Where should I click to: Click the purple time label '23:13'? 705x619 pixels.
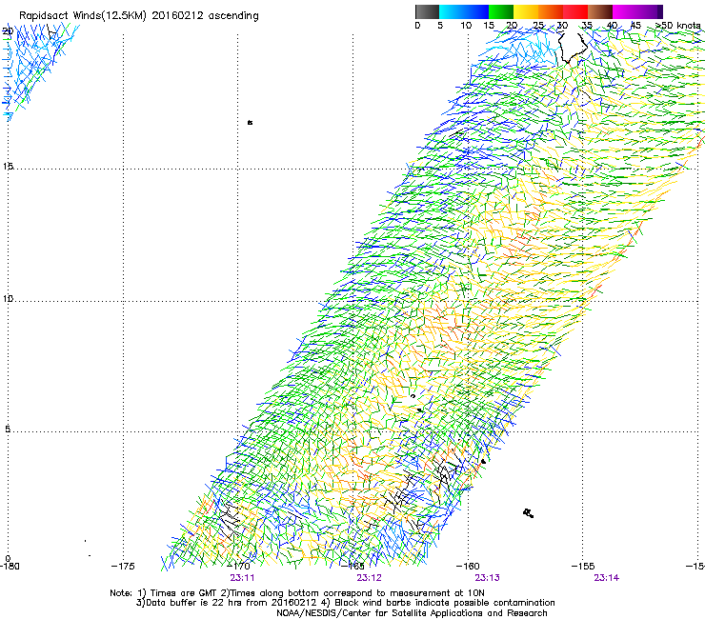[488, 578]
